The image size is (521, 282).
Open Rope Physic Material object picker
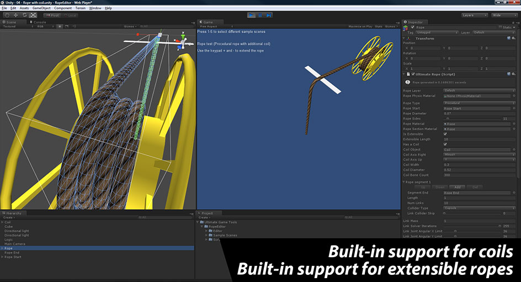tap(514, 96)
